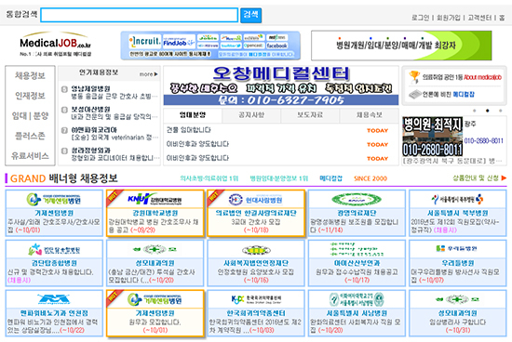The width and height of the screenshot is (512, 342).
Task: Open the About medicaljob link
Action: (482, 77)
